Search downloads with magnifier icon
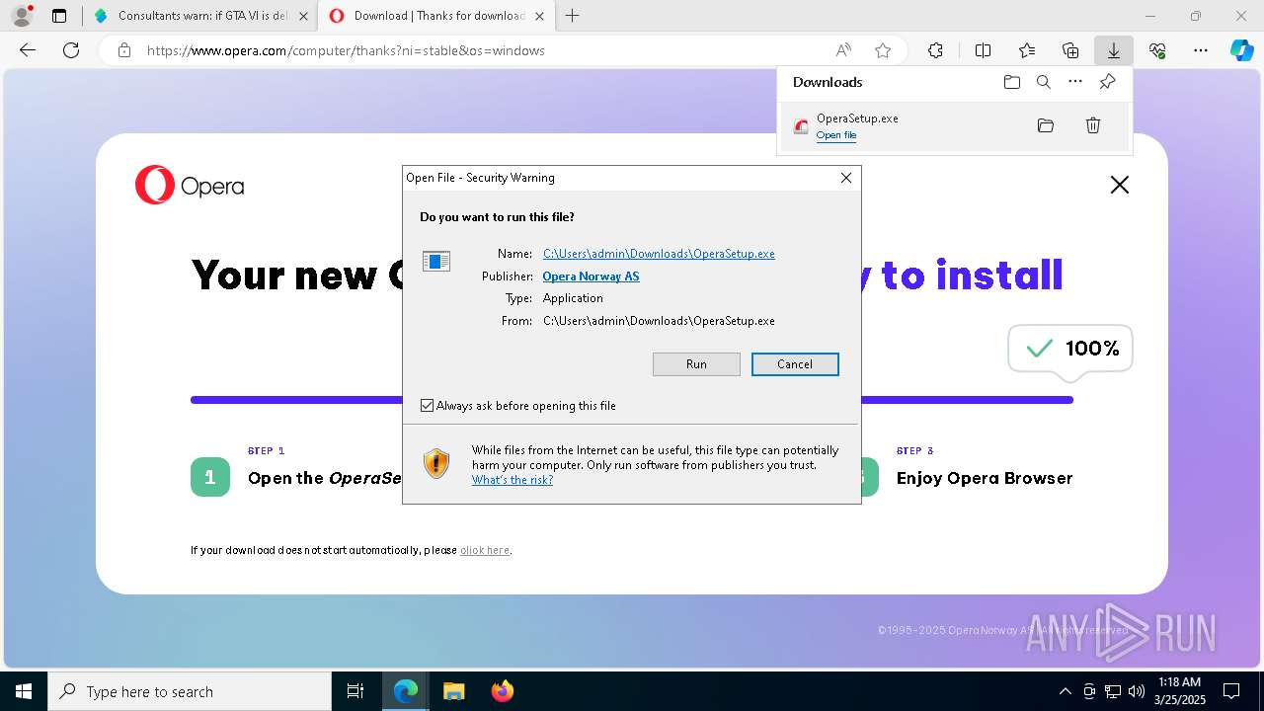The image size is (1264, 711). (x=1043, y=82)
